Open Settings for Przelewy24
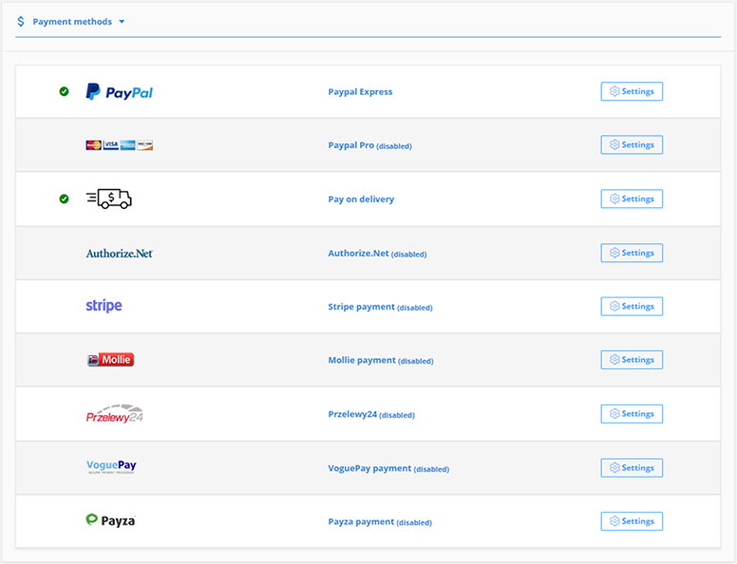This screenshot has height=564, width=737. tap(632, 414)
